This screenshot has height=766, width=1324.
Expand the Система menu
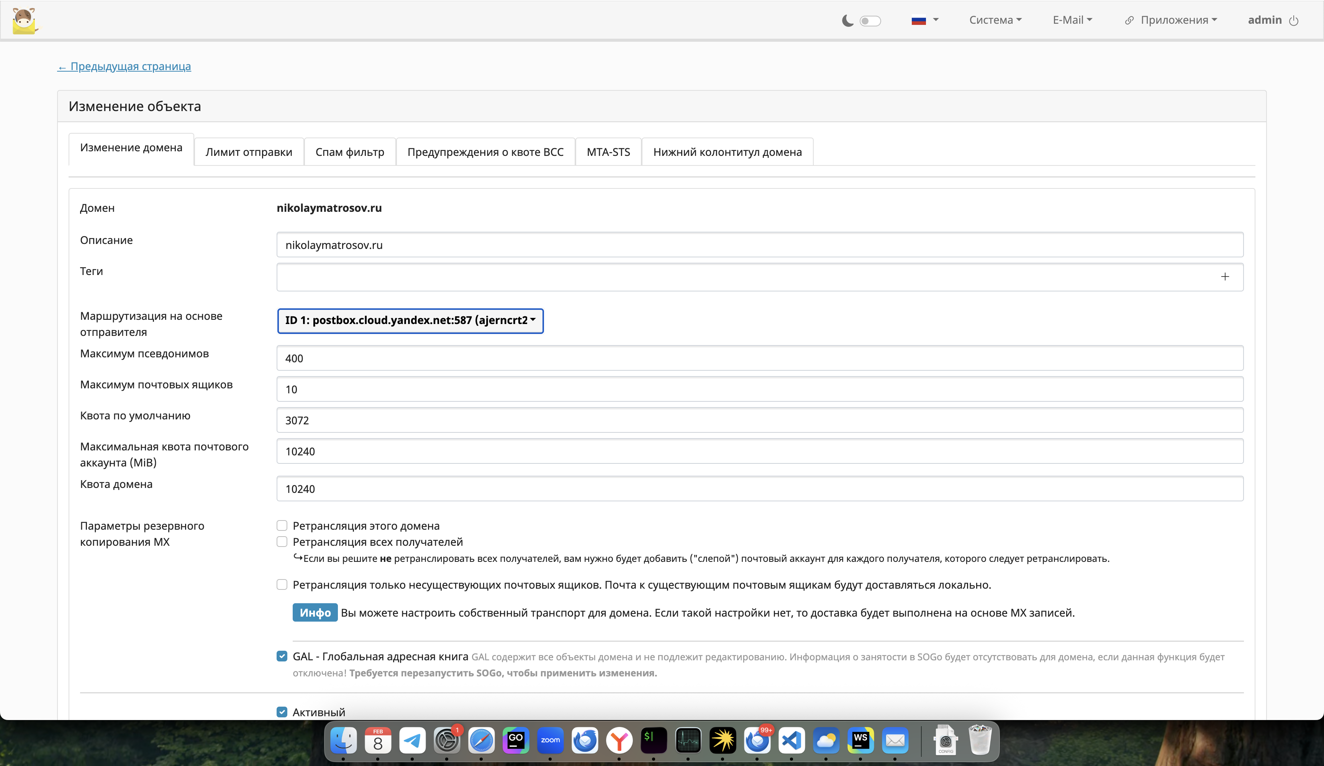995,20
